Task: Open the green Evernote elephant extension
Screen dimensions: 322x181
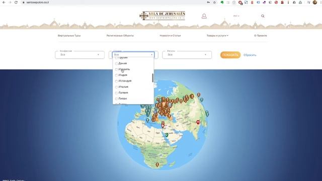Action: tap(222, 3)
